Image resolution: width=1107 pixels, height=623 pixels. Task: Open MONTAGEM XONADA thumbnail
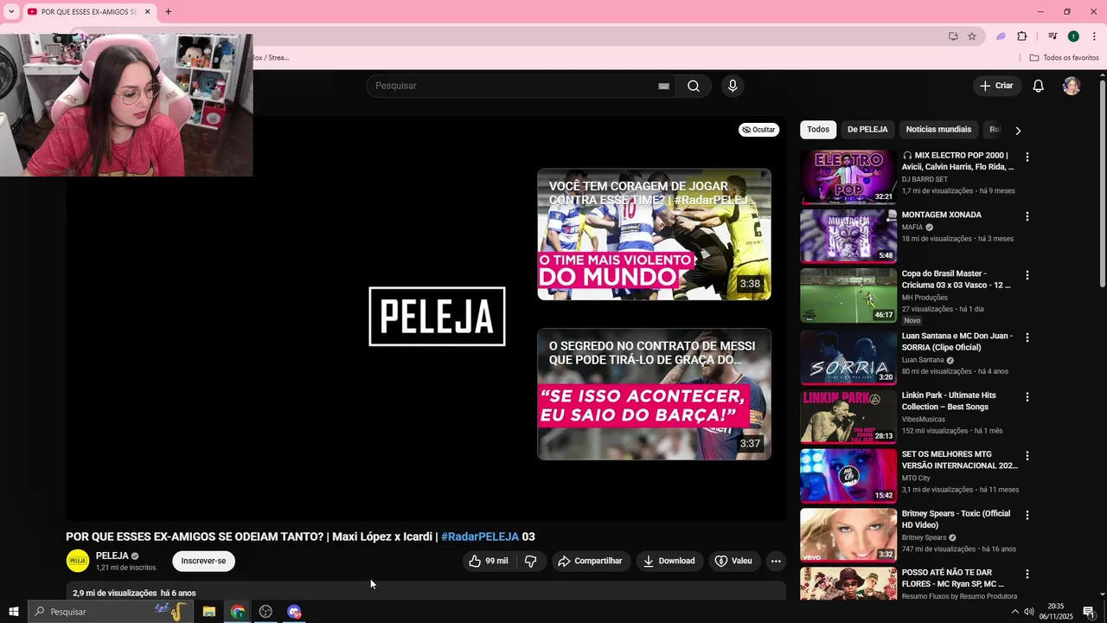pyautogui.click(x=848, y=236)
